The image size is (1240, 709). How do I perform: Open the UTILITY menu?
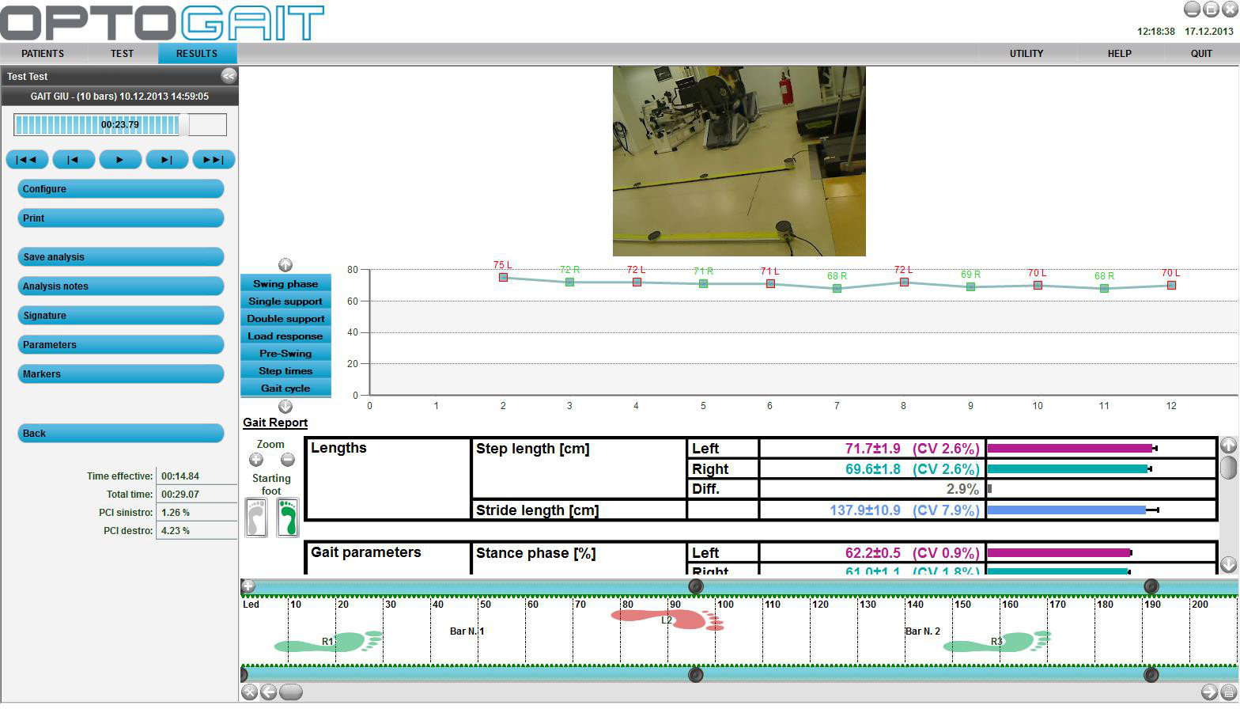(1026, 54)
